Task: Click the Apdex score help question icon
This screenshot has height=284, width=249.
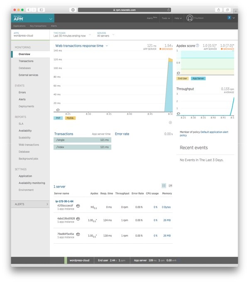Action: coord(198,45)
